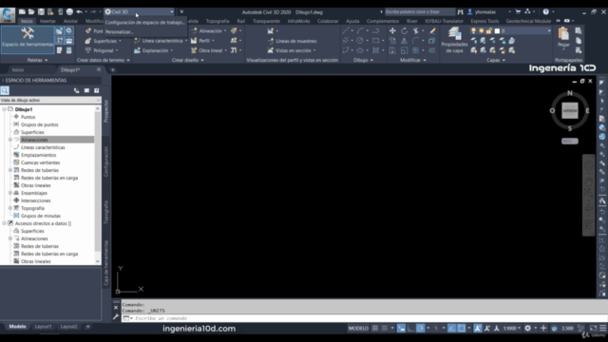This screenshot has width=608, height=342.
Task: Switch to the Layout1 tab
Action: pyautogui.click(x=43, y=327)
